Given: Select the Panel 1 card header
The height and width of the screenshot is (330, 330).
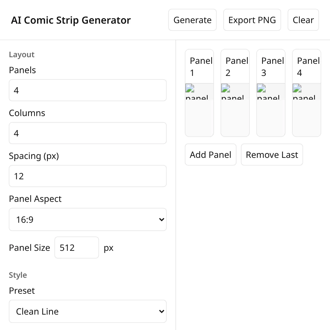Looking at the screenshot, I should click(199, 67).
